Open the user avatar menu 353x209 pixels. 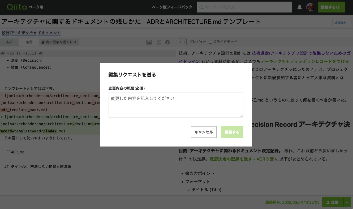pos(310,7)
